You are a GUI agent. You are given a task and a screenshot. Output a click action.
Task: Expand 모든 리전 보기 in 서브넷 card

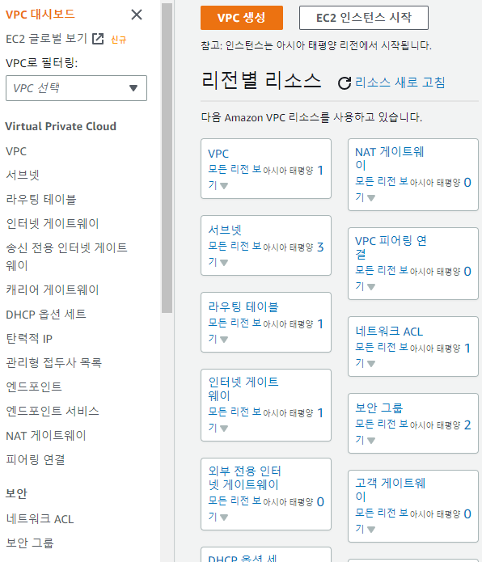point(235,254)
